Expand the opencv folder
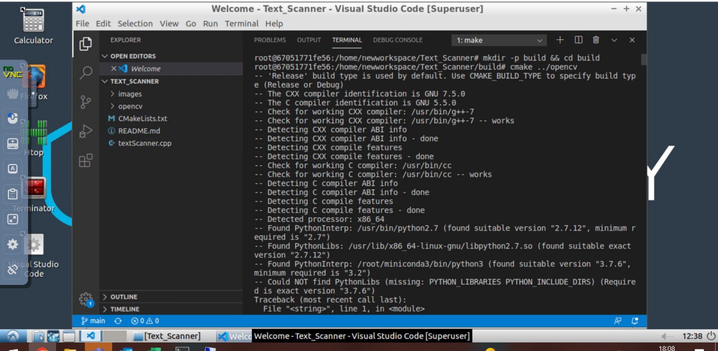Screen dimensions: 718x351 [130, 106]
